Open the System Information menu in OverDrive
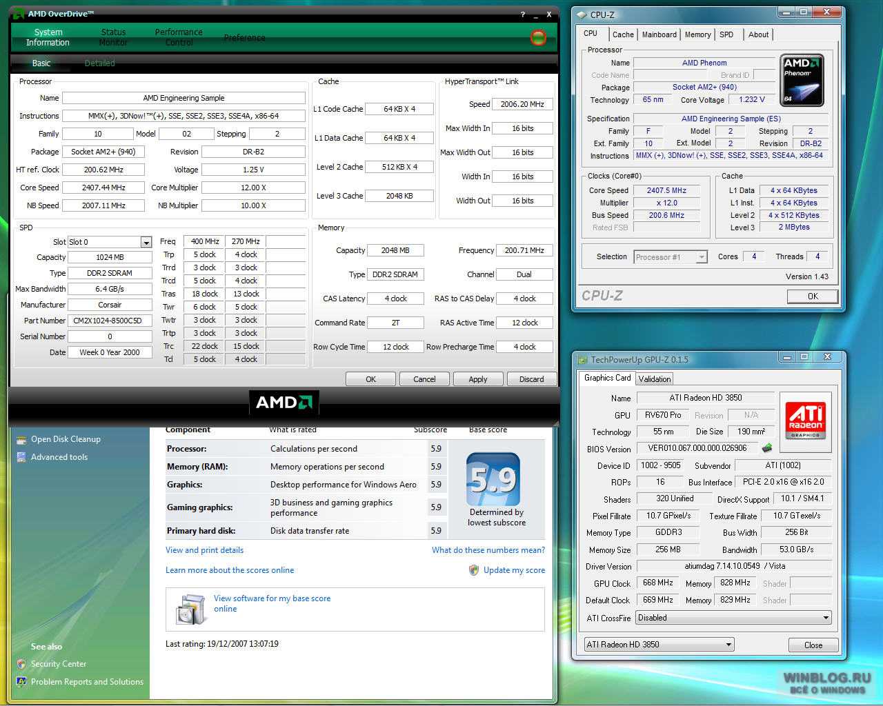The height and width of the screenshot is (706, 883). [x=48, y=37]
